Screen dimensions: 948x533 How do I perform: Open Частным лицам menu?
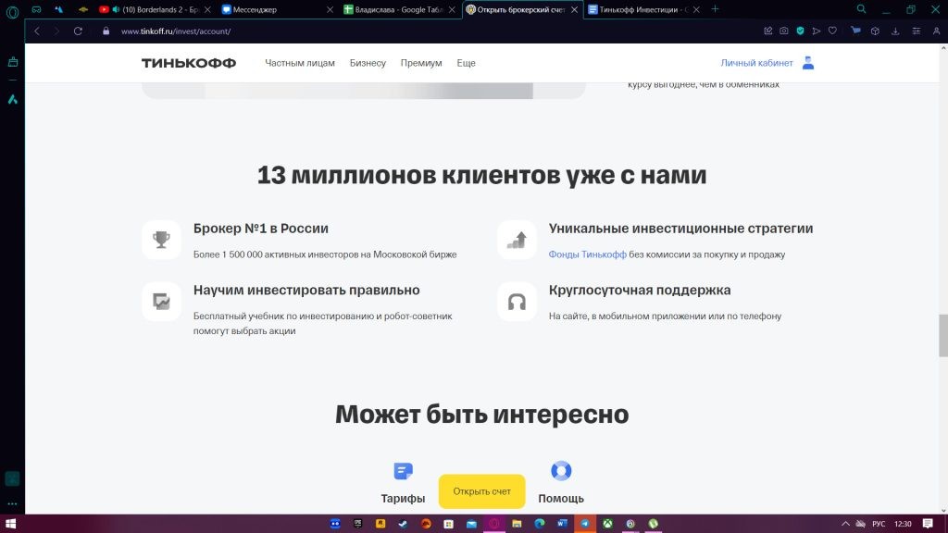pos(300,63)
